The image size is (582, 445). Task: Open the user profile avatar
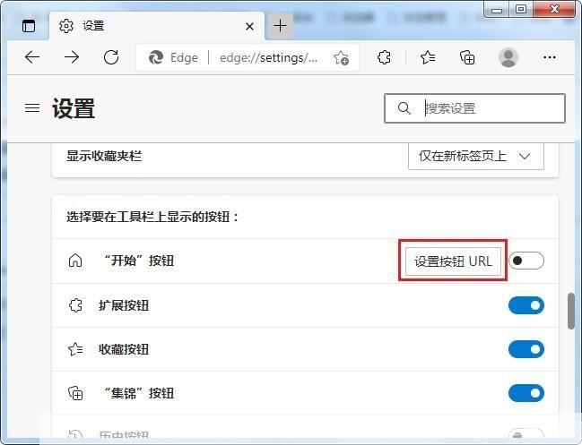click(x=508, y=57)
